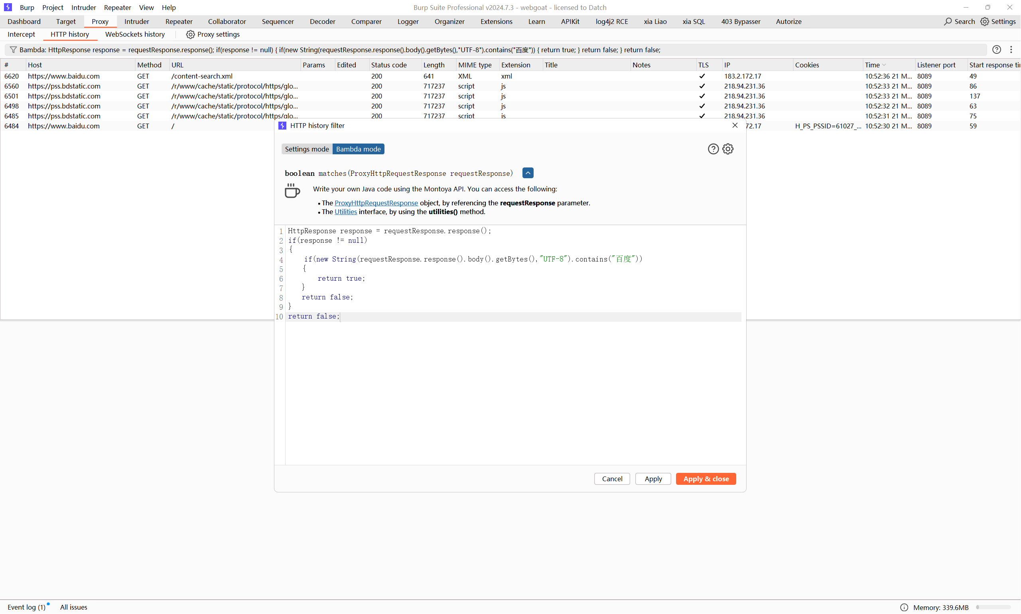
Task: Click the Bambda filter bar text
Action: point(340,50)
